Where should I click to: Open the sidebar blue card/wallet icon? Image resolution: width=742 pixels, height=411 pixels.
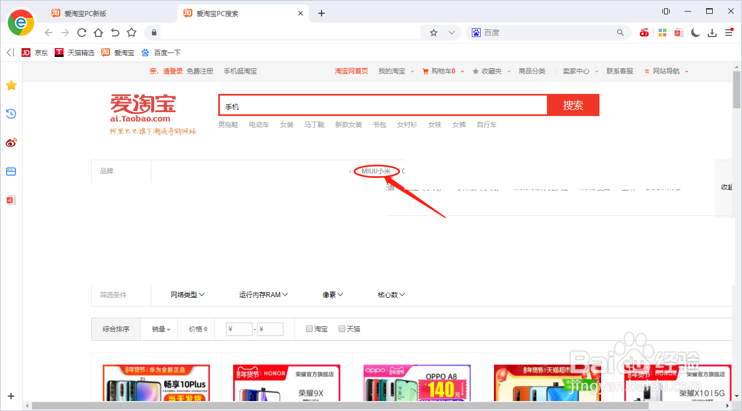[11, 171]
